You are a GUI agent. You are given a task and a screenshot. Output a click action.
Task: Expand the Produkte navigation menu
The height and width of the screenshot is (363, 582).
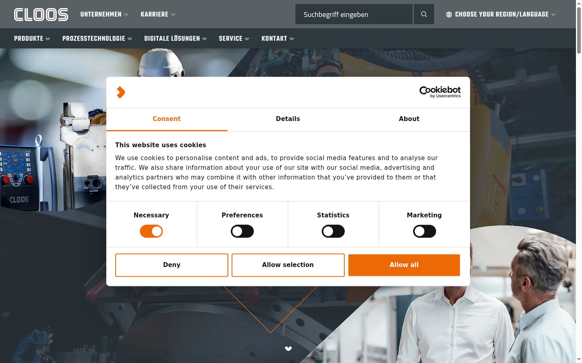coord(32,39)
